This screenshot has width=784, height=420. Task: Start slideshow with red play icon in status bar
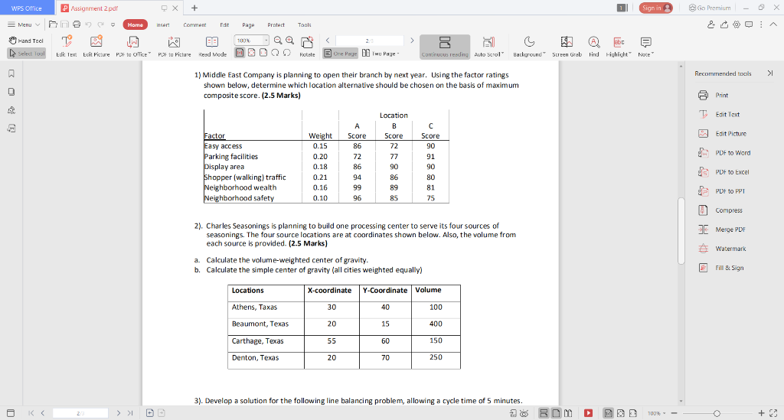(x=589, y=413)
